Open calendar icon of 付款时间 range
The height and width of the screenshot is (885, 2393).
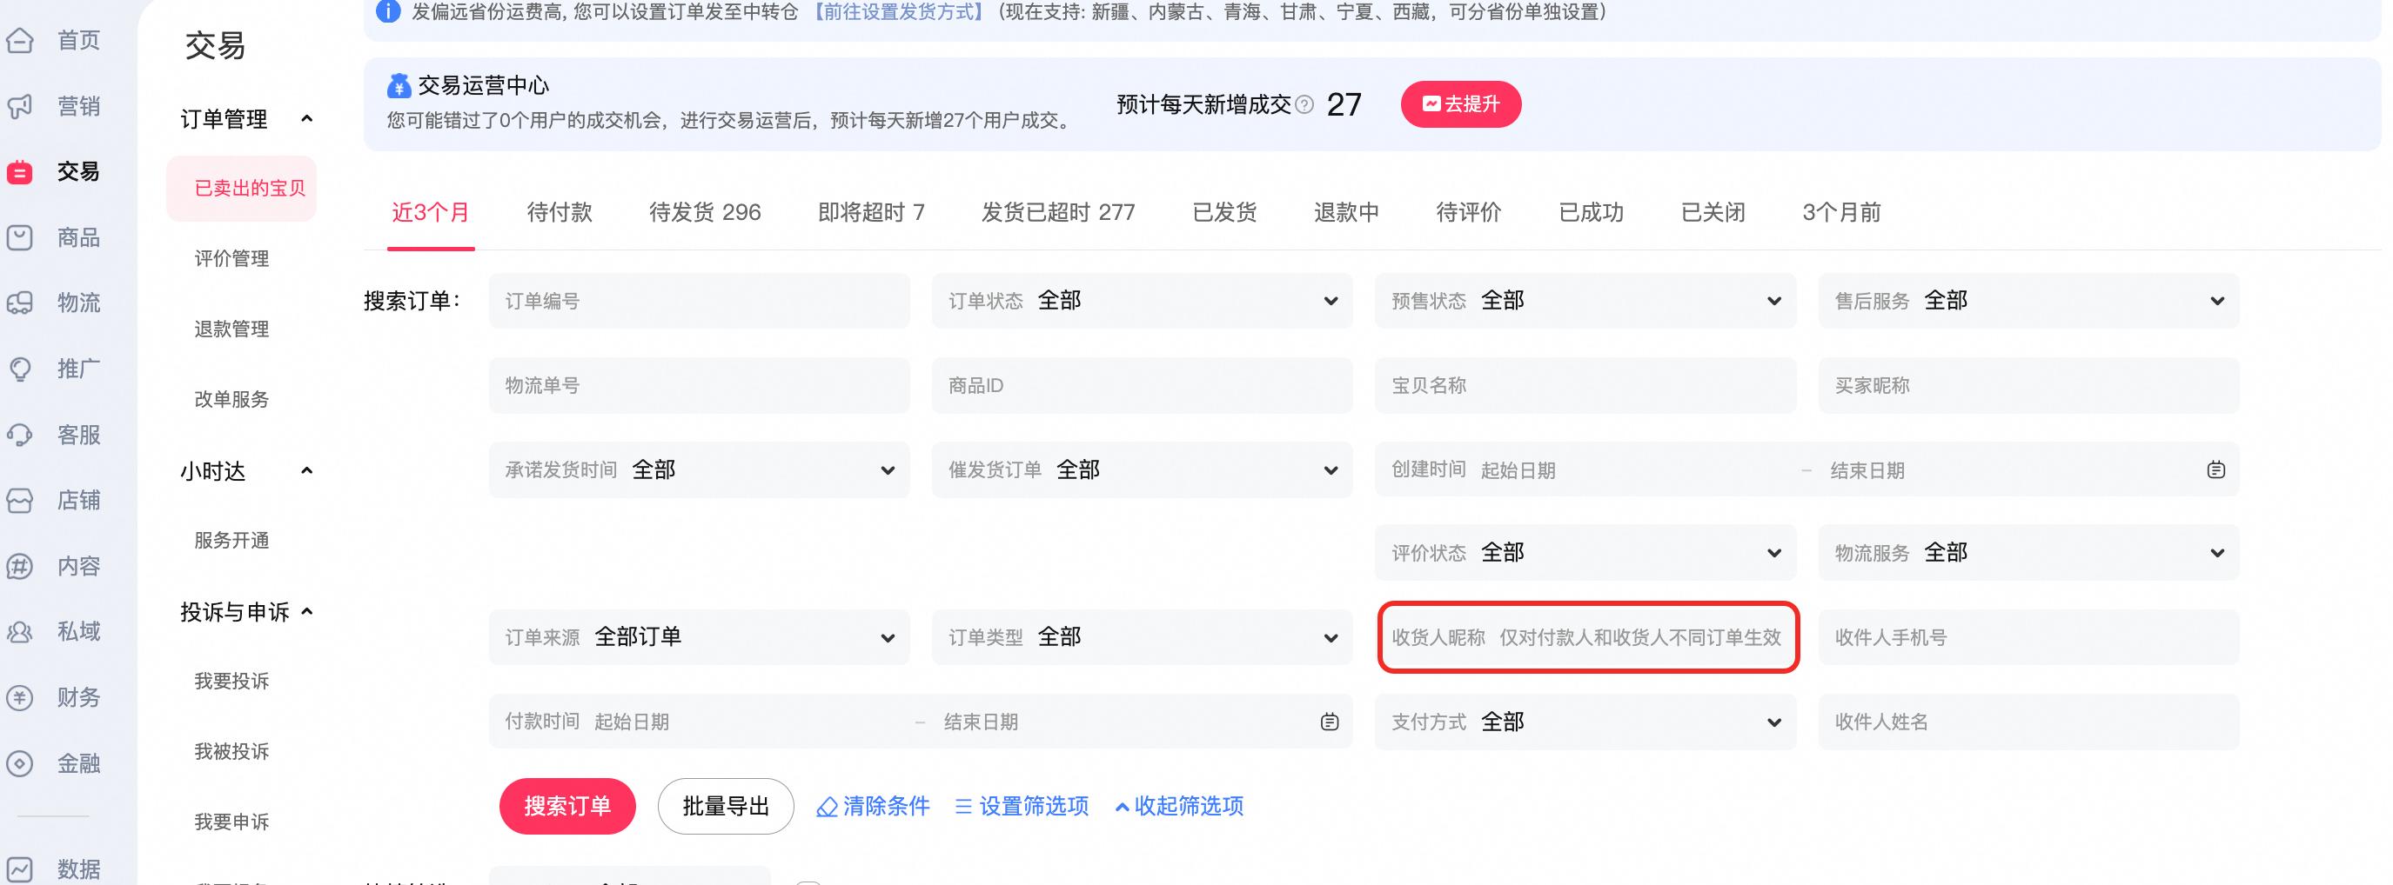pos(1331,722)
